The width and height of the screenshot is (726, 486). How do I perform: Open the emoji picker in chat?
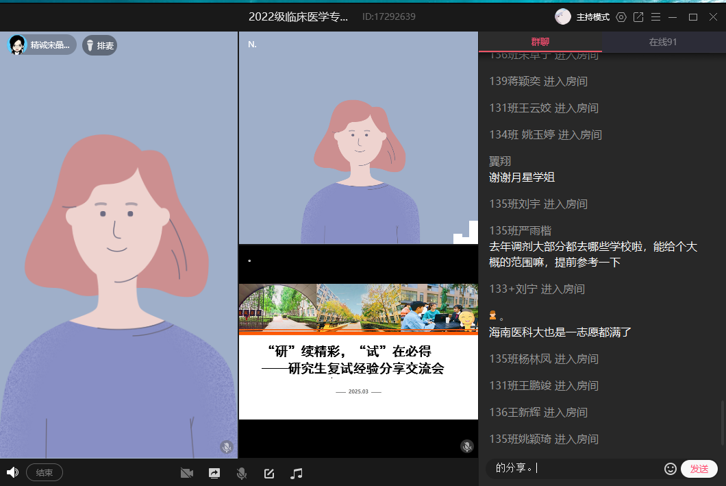click(671, 469)
